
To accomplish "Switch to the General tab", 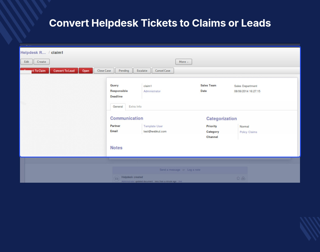I will pyautogui.click(x=118, y=107).
